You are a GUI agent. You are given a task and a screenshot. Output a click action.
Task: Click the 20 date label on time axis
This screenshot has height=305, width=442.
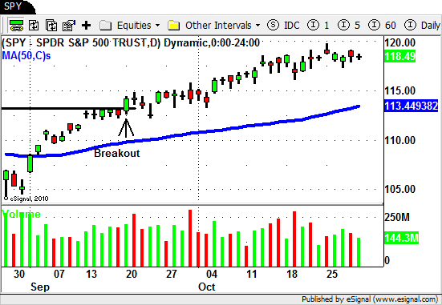132,274
